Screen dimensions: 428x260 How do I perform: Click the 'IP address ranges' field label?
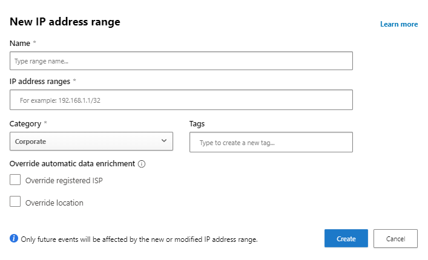39,81
